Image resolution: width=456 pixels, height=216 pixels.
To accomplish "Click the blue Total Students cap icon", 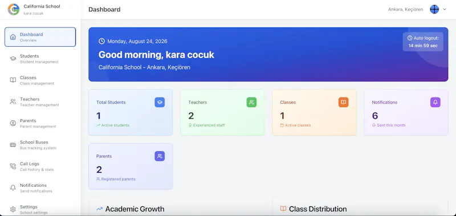I will [x=160, y=103].
